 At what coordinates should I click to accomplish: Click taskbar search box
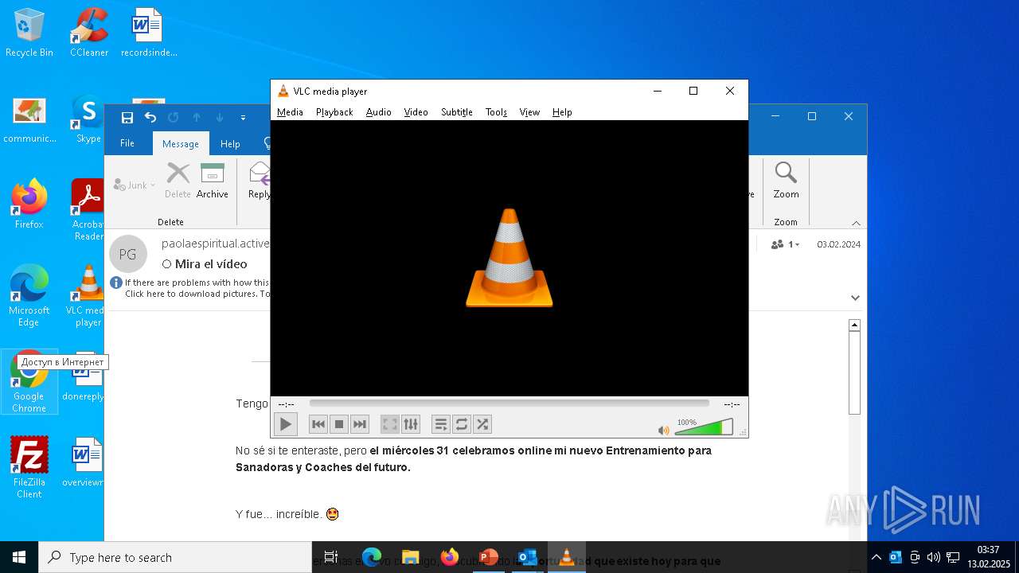(175, 557)
